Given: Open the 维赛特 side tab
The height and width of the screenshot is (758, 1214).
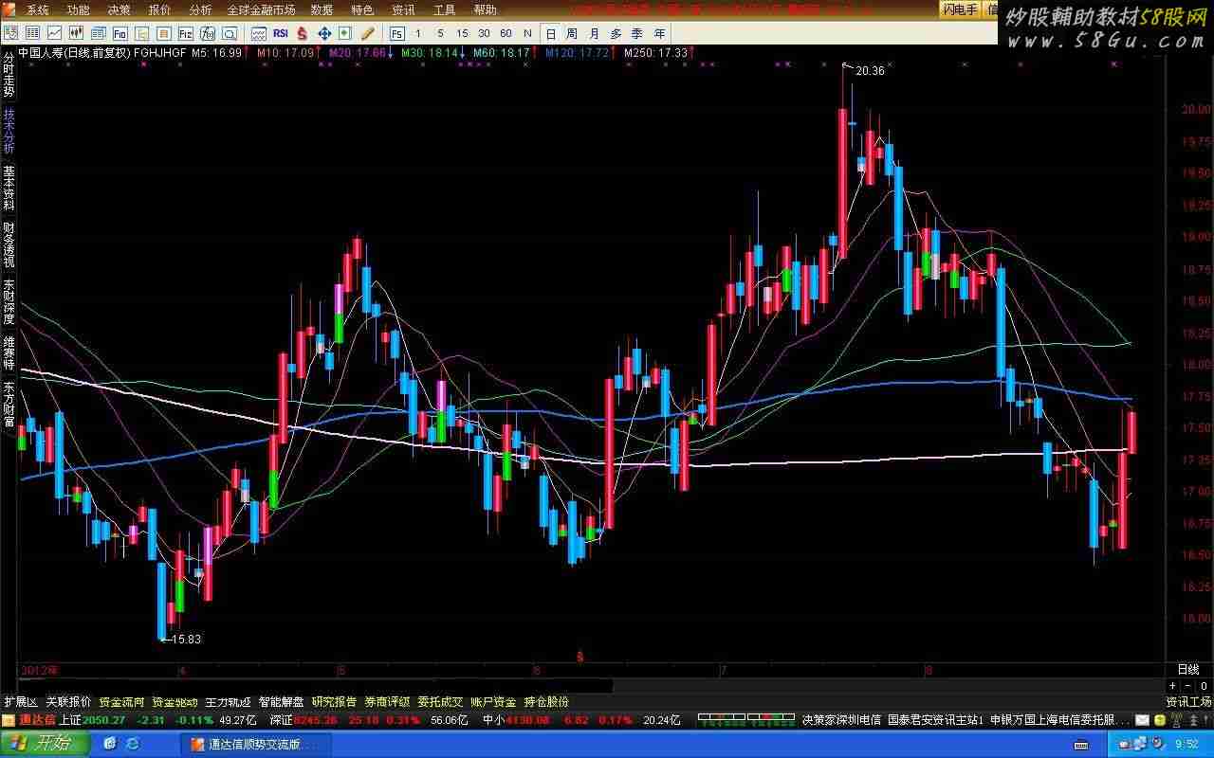Looking at the screenshot, I should click(9, 352).
